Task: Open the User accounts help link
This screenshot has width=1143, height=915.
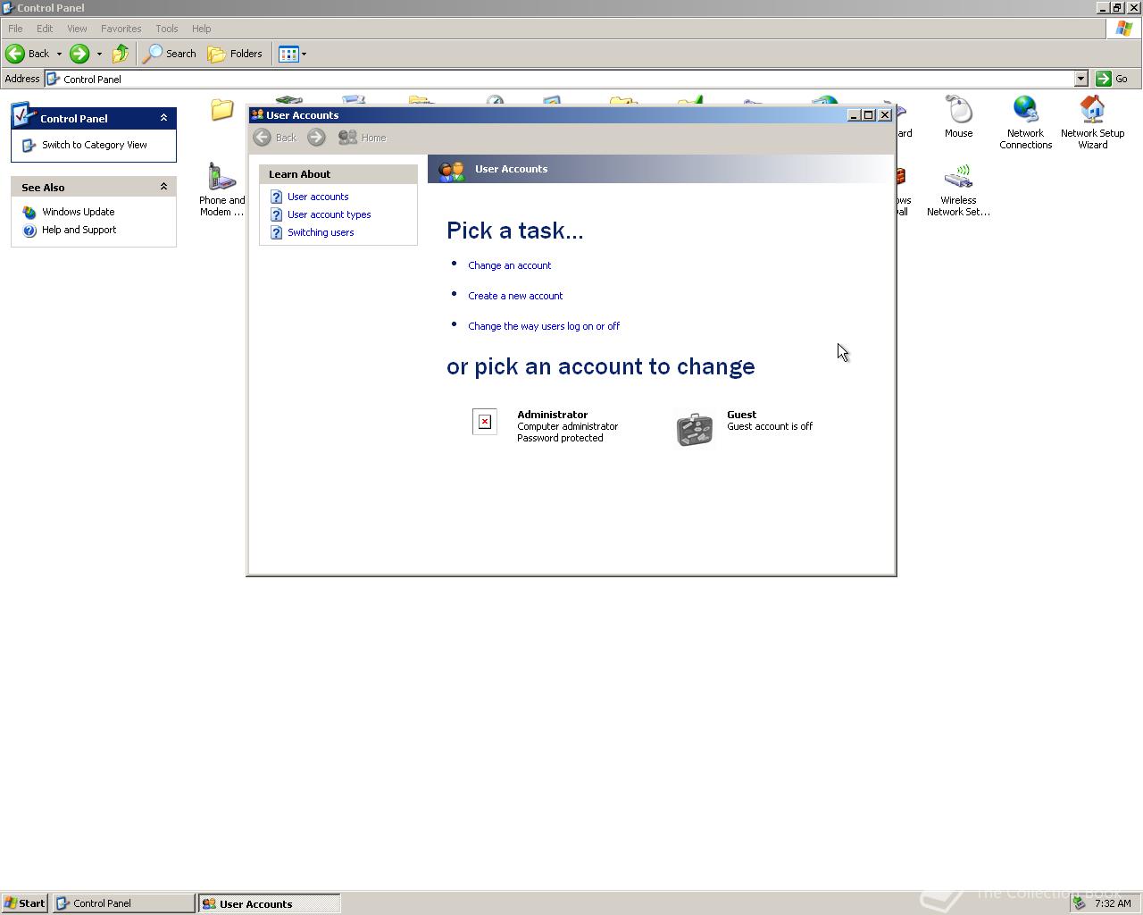Action: (318, 197)
